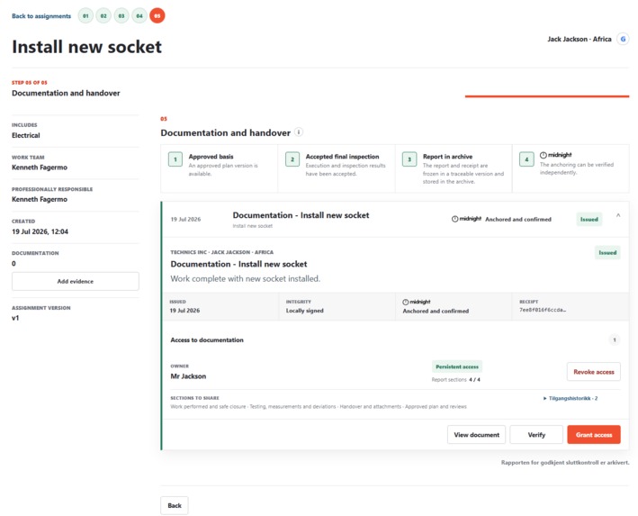Click Report sections 4 / 4 text

point(455,379)
